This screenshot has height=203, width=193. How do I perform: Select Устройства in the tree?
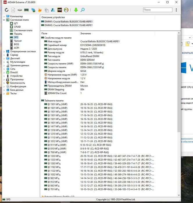click(x=16, y=76)
